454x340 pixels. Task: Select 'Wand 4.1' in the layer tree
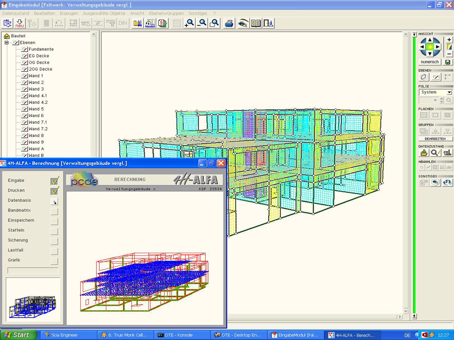point(38,96)
